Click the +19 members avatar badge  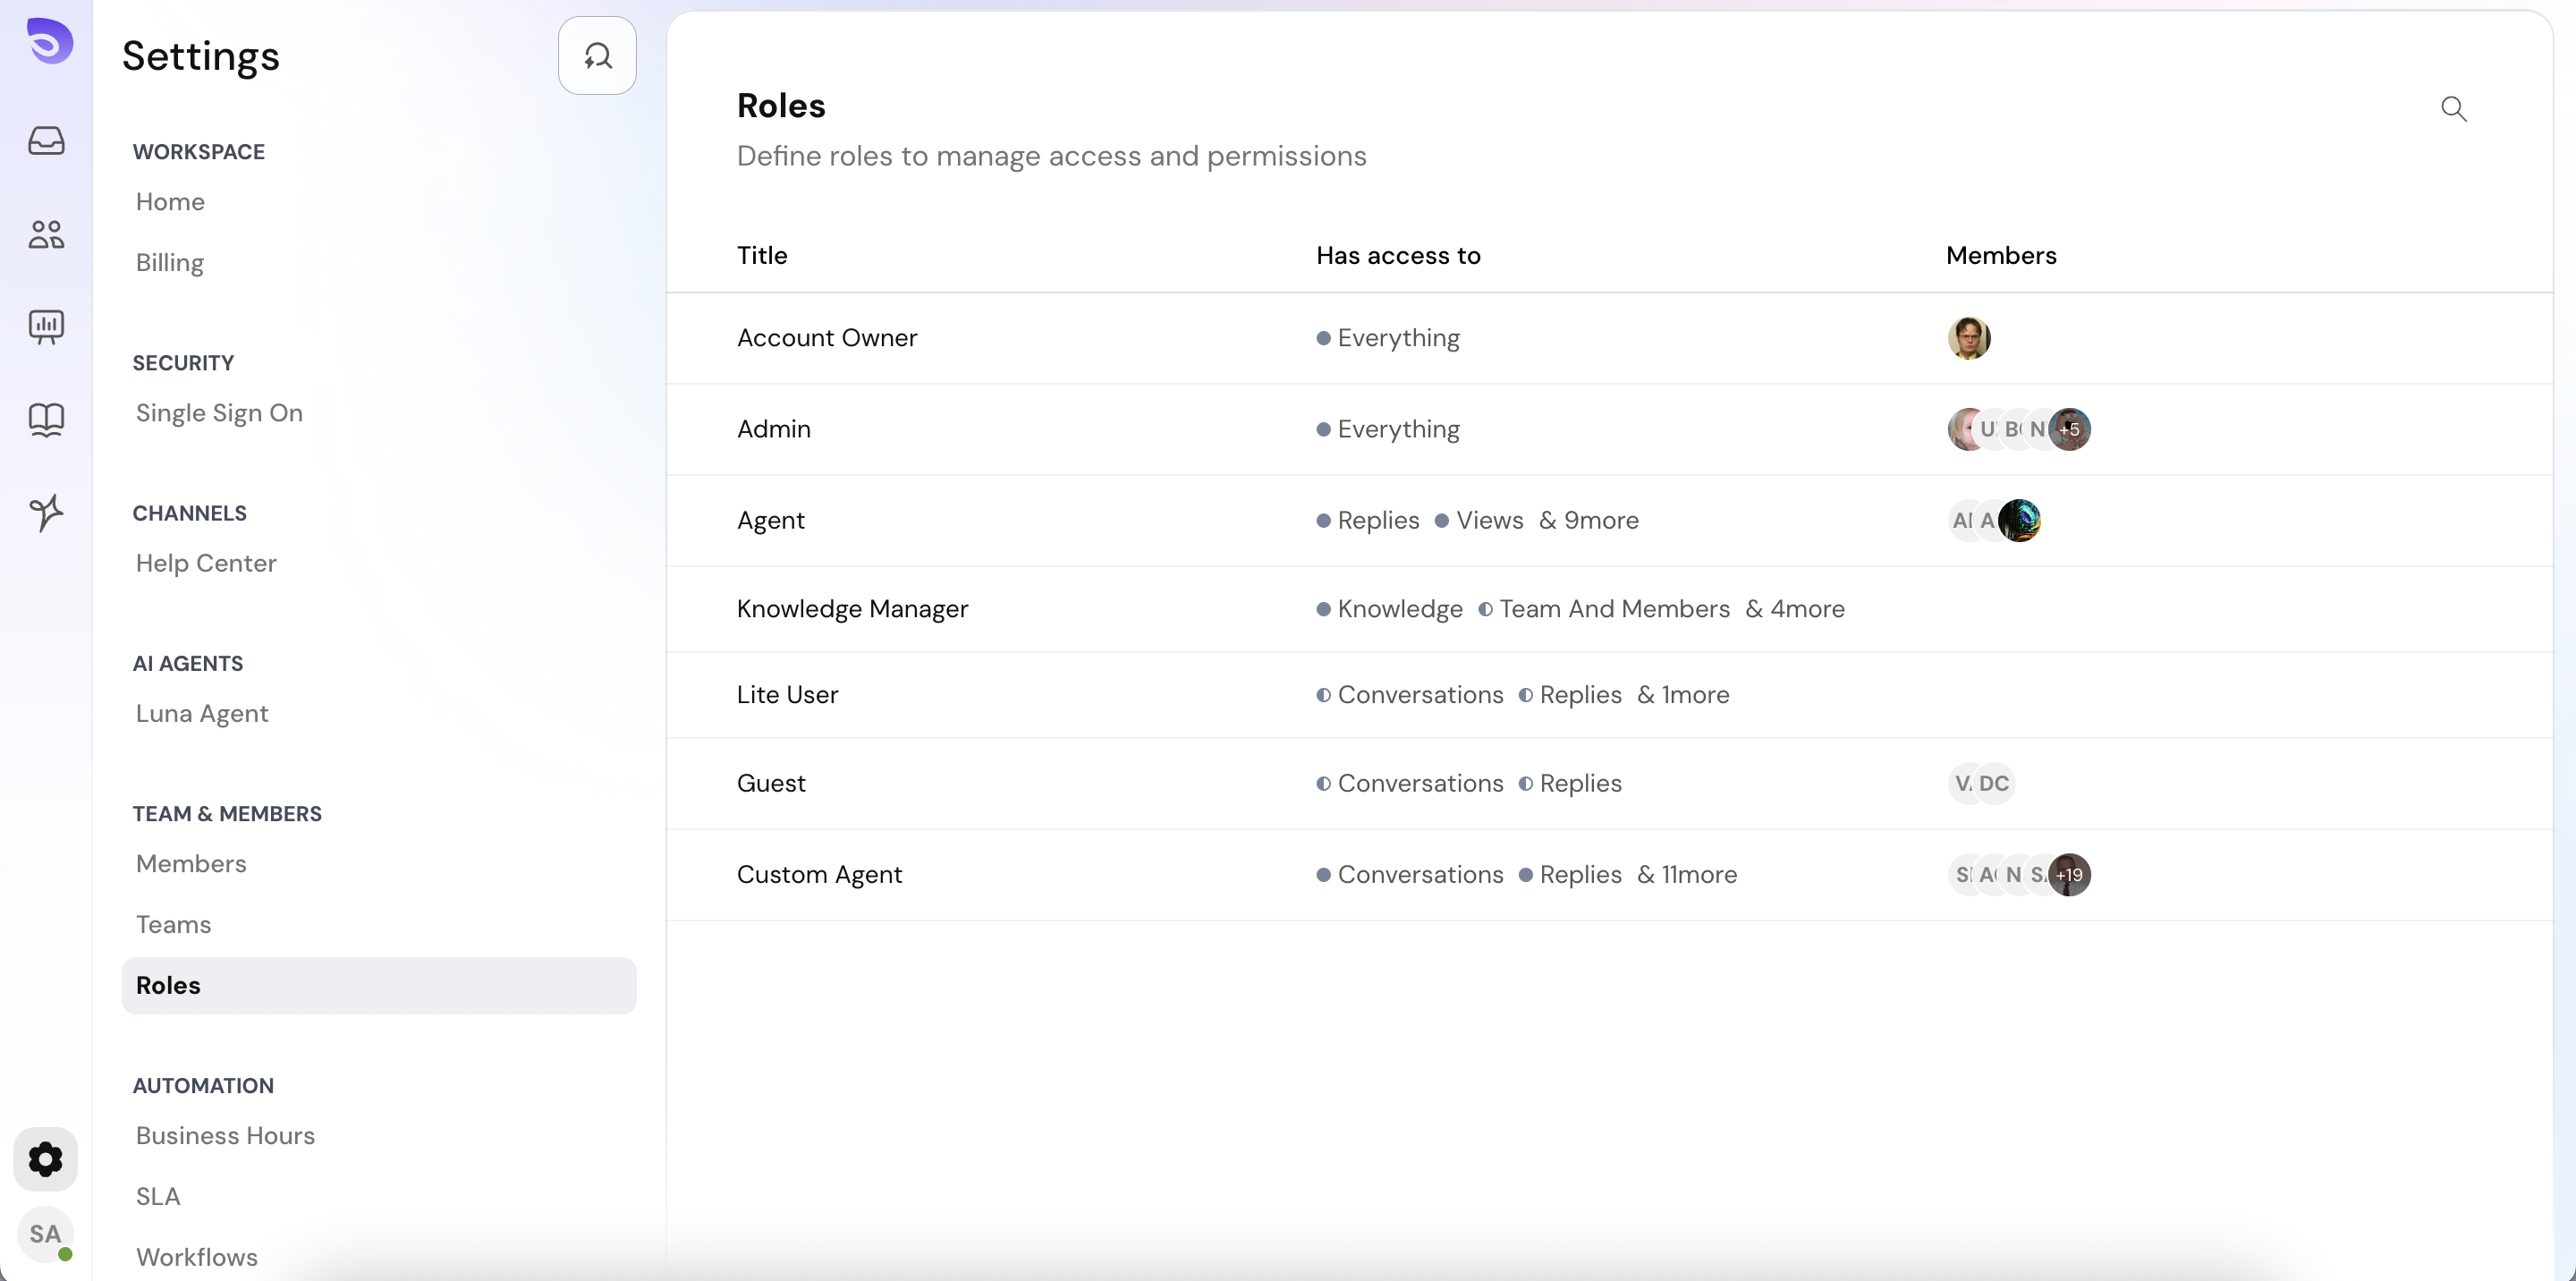pos(2069,875)
